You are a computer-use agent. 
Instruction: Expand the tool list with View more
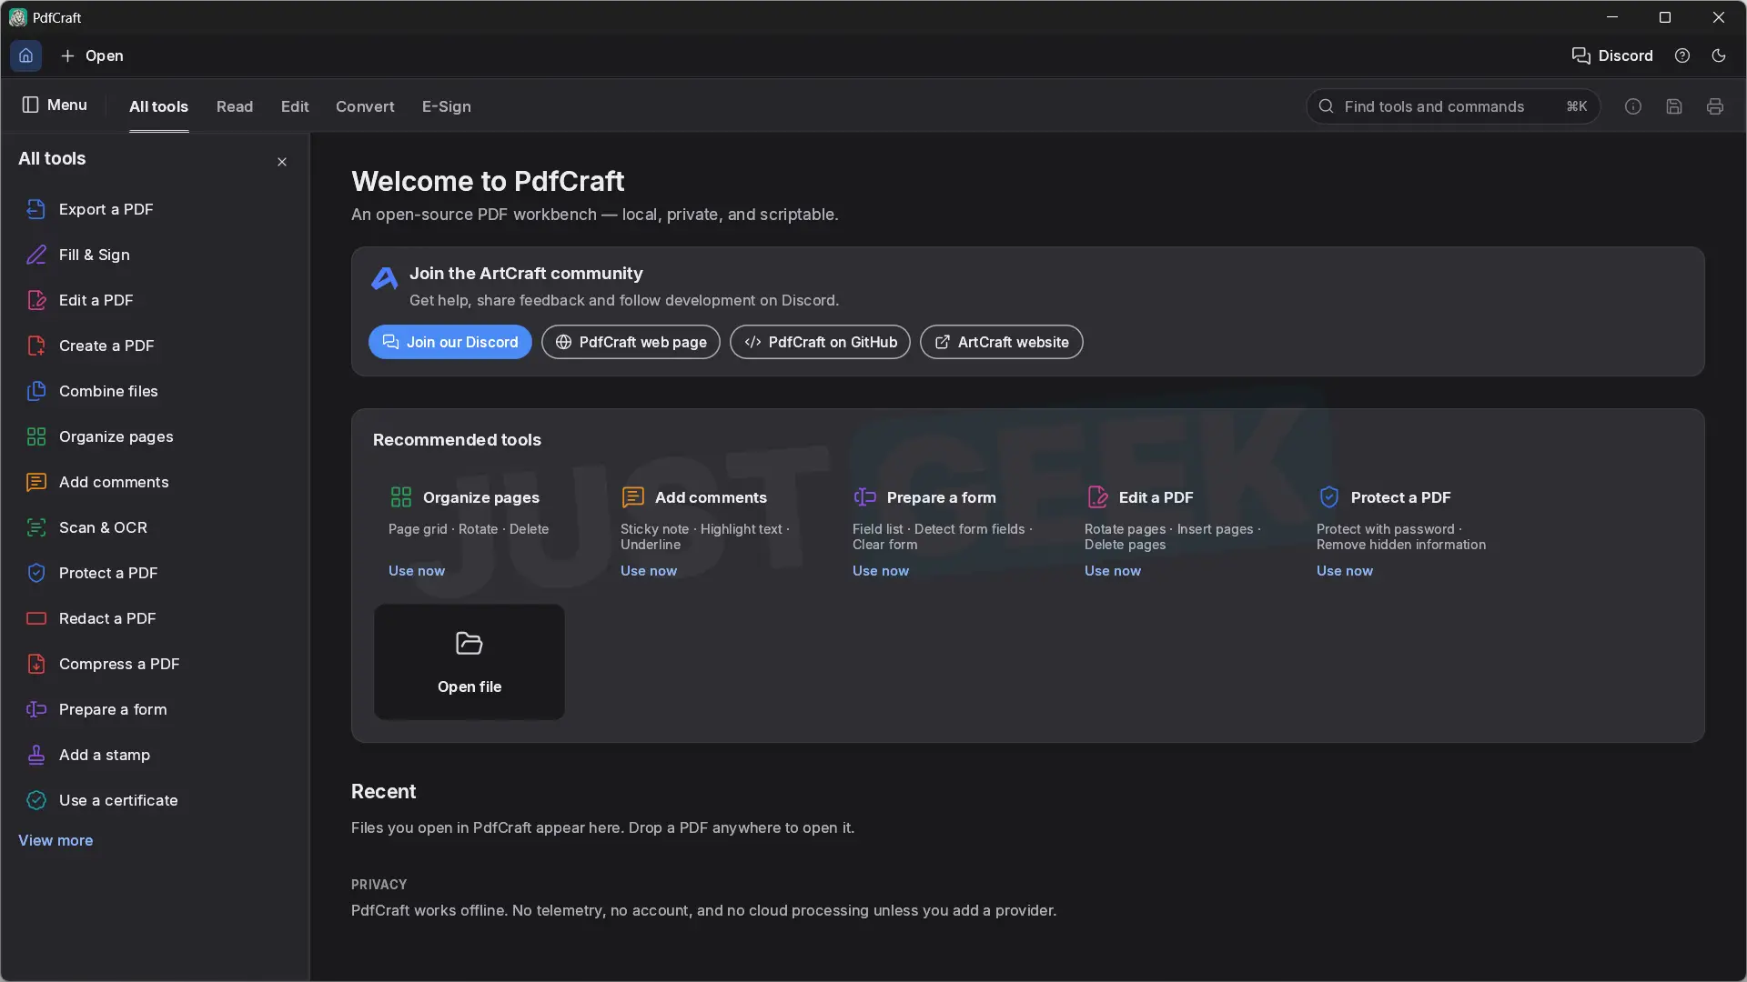(x=56, y=840)
